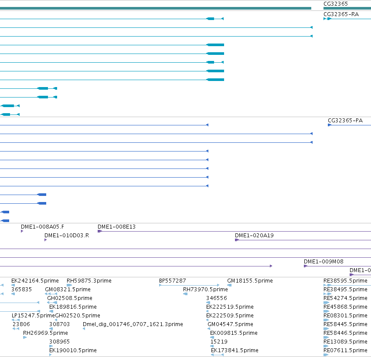Select the RH59875.3prime EST label
The height and width of the screenshot is (357, 371).
[89, 281]
